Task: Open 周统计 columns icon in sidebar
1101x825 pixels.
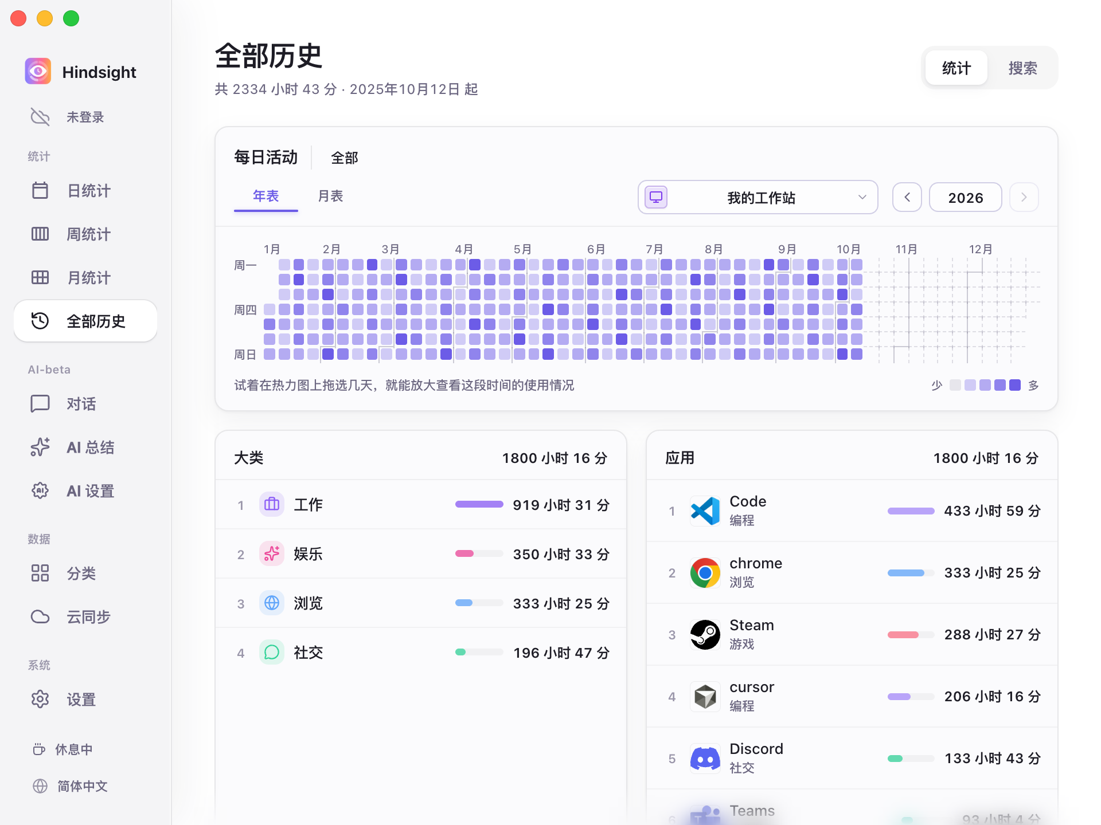Action: click(x=40, y=234)
